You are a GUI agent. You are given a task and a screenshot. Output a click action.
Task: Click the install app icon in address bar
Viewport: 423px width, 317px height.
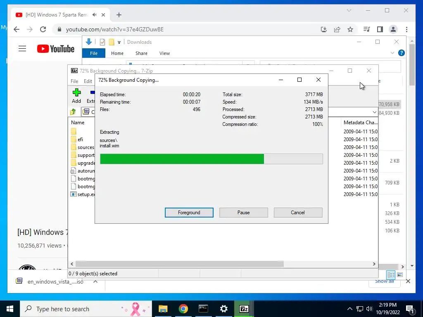pyautogui.click(x=324, y=29)
